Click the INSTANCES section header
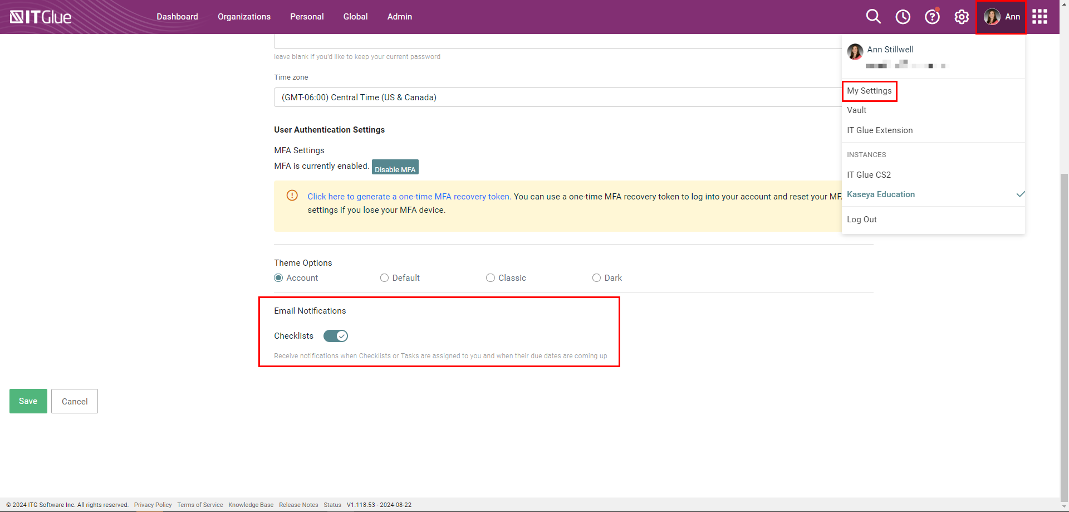 tap(866, 155)
